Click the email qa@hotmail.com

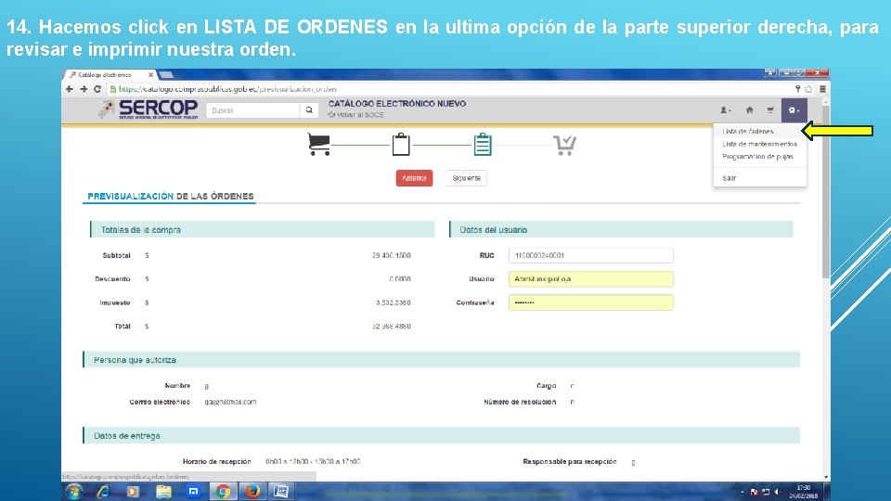pos(230,402)
